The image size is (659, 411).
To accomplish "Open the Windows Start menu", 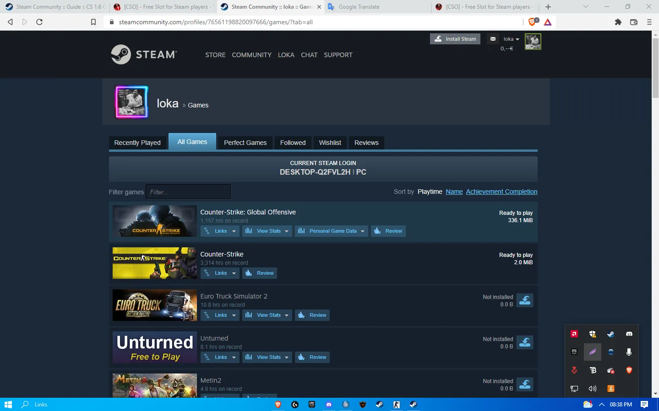I will pyautogui.click(x=8, y=405).
